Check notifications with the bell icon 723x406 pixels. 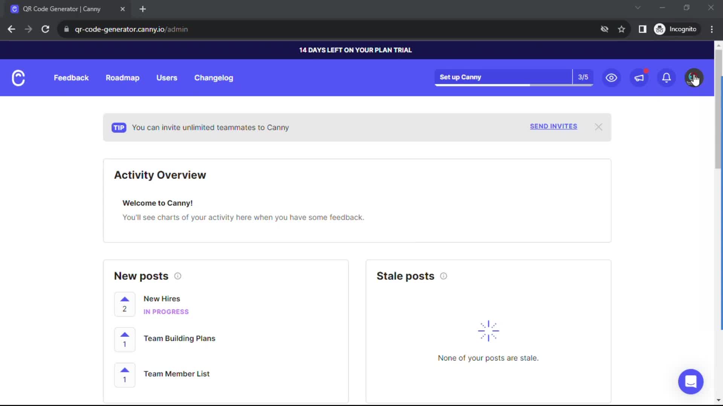[x=666, y=78]
